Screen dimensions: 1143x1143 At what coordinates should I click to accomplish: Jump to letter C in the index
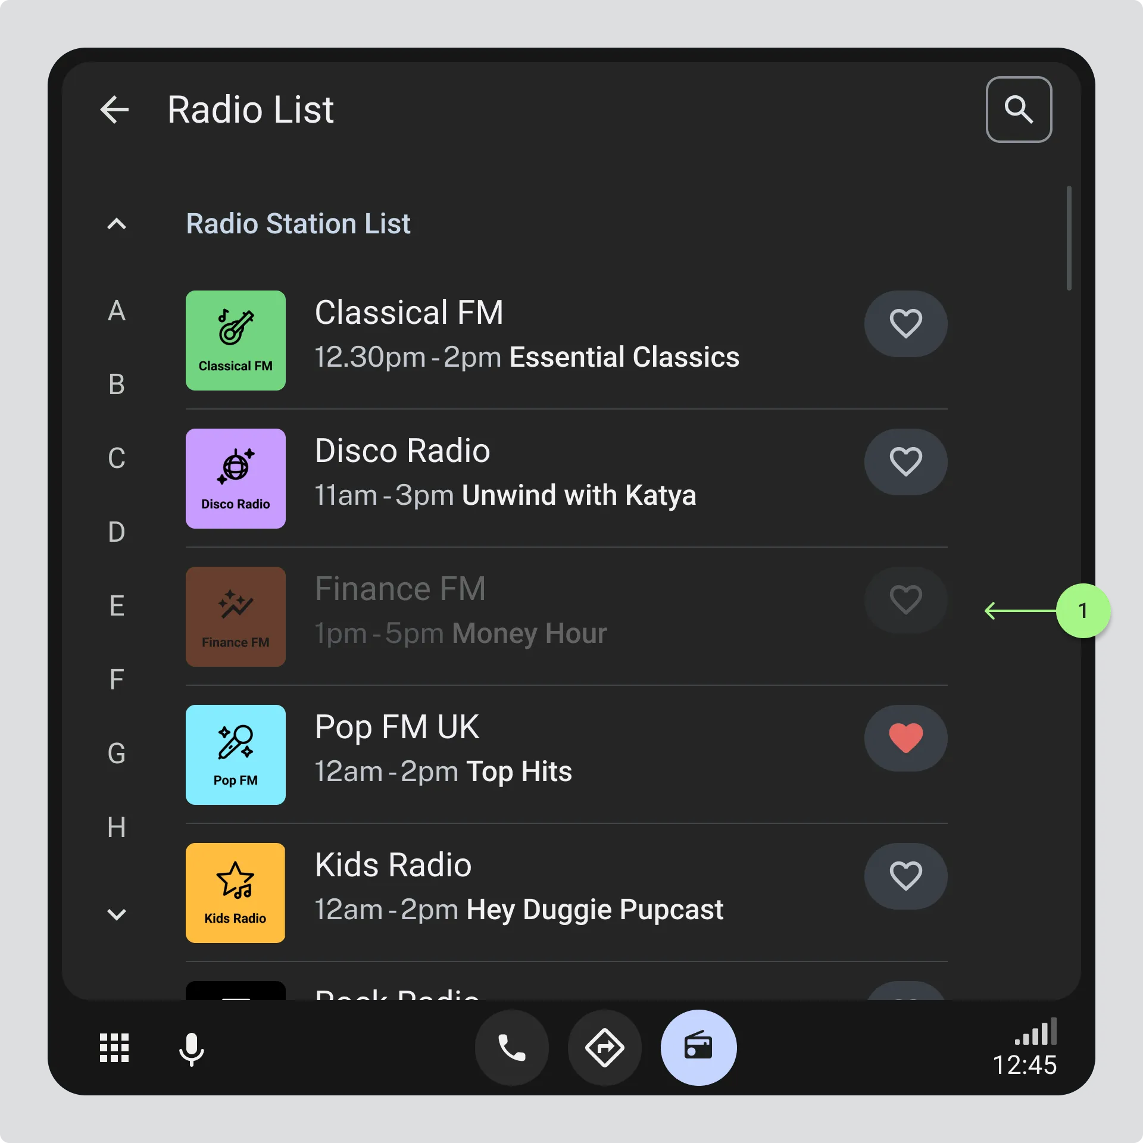click(x=117, y=458)
